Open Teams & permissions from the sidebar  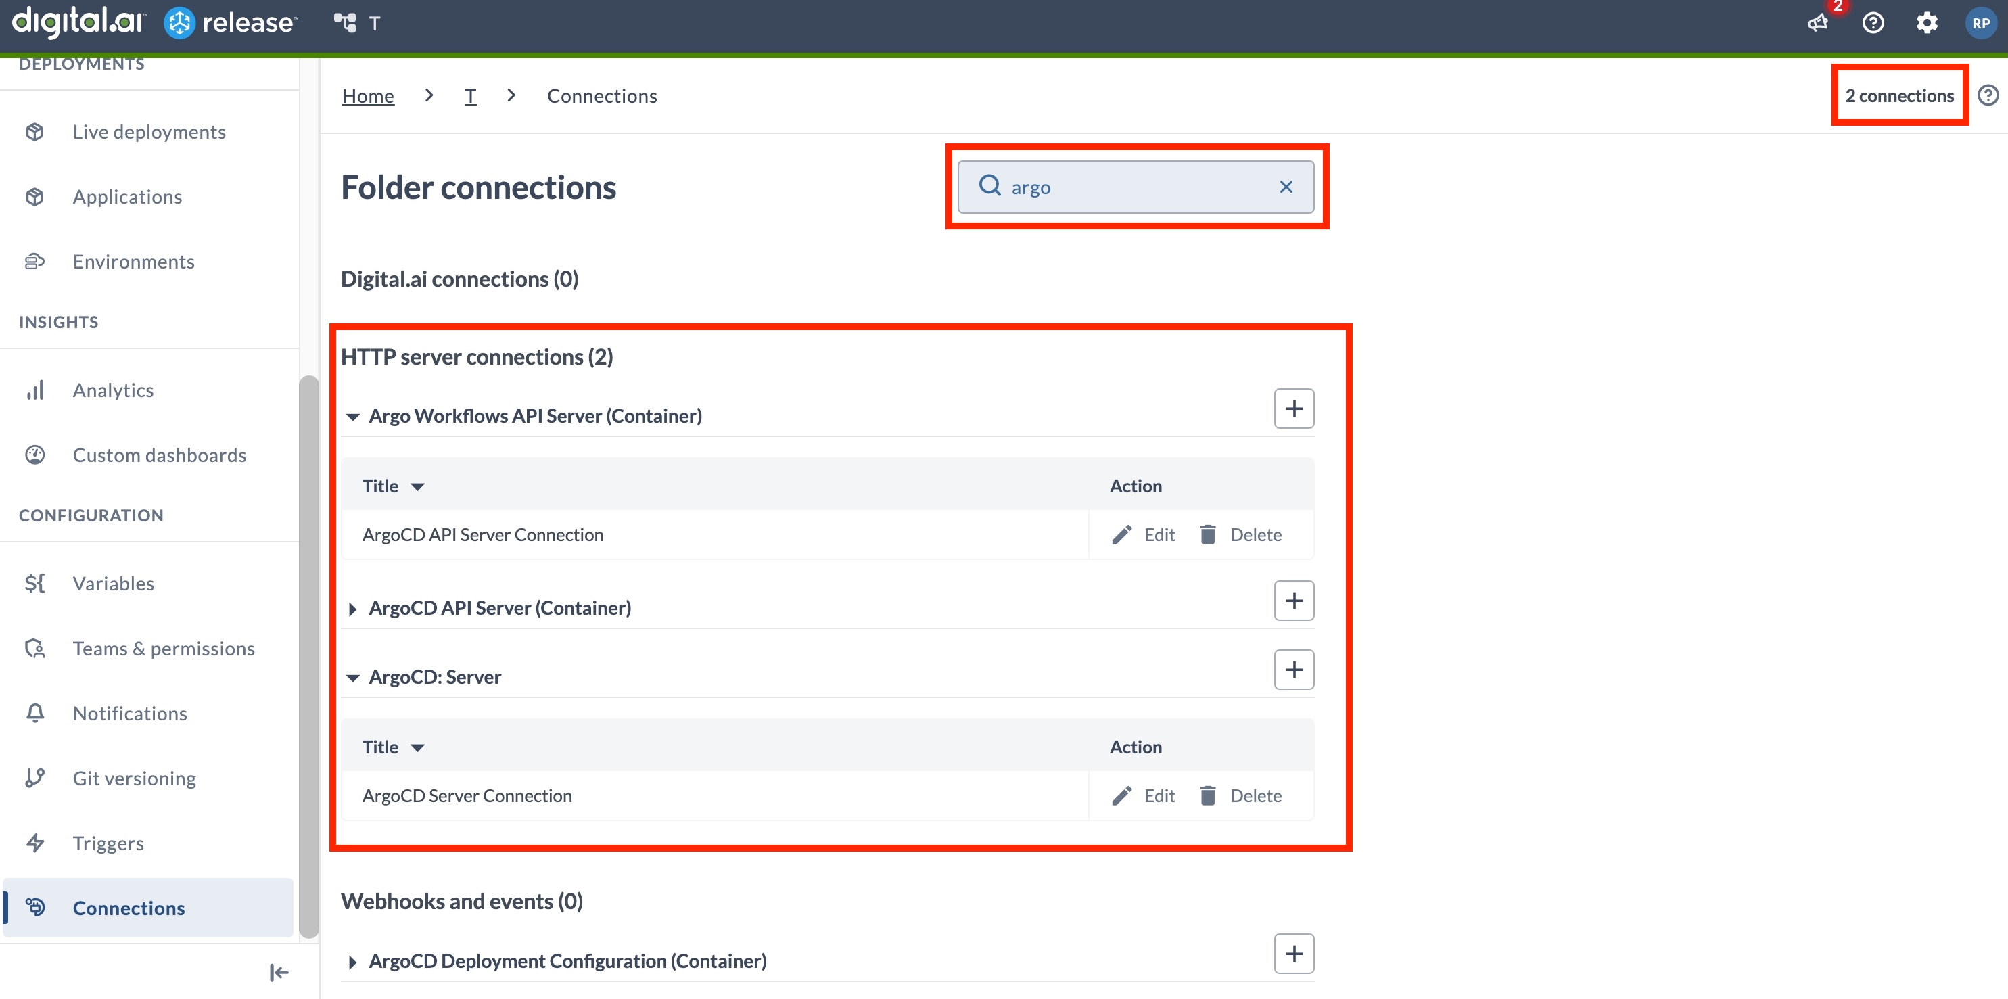[x=164, y=648]
